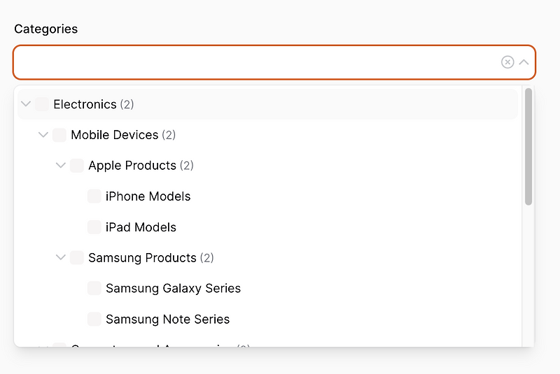This screenshot has width=560, height=374.
Task: Check the Mobile Devices checkbox
Action: [59, 135]
